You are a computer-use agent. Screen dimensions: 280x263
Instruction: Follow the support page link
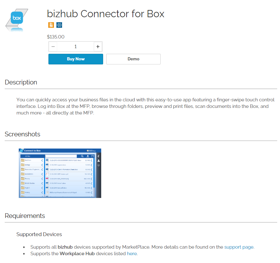[239, 247]
